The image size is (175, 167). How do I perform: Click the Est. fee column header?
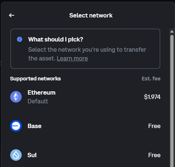pyautogui.click(x=151, y=79)
